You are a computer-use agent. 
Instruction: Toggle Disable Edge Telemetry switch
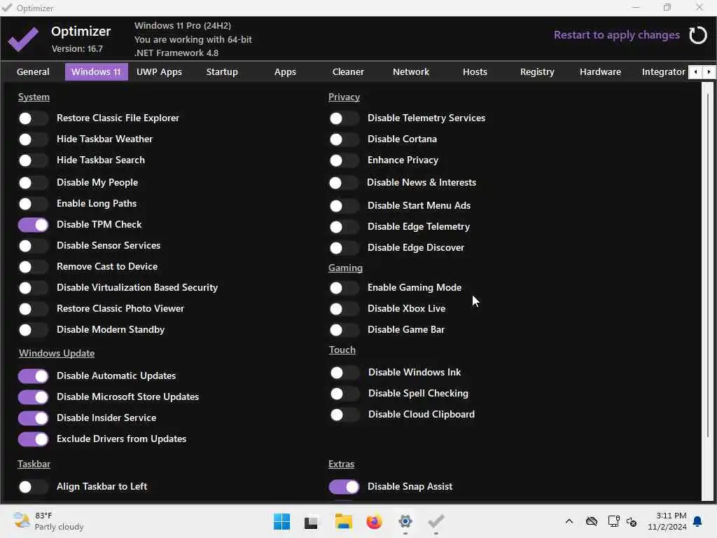(x=344, y=227)
